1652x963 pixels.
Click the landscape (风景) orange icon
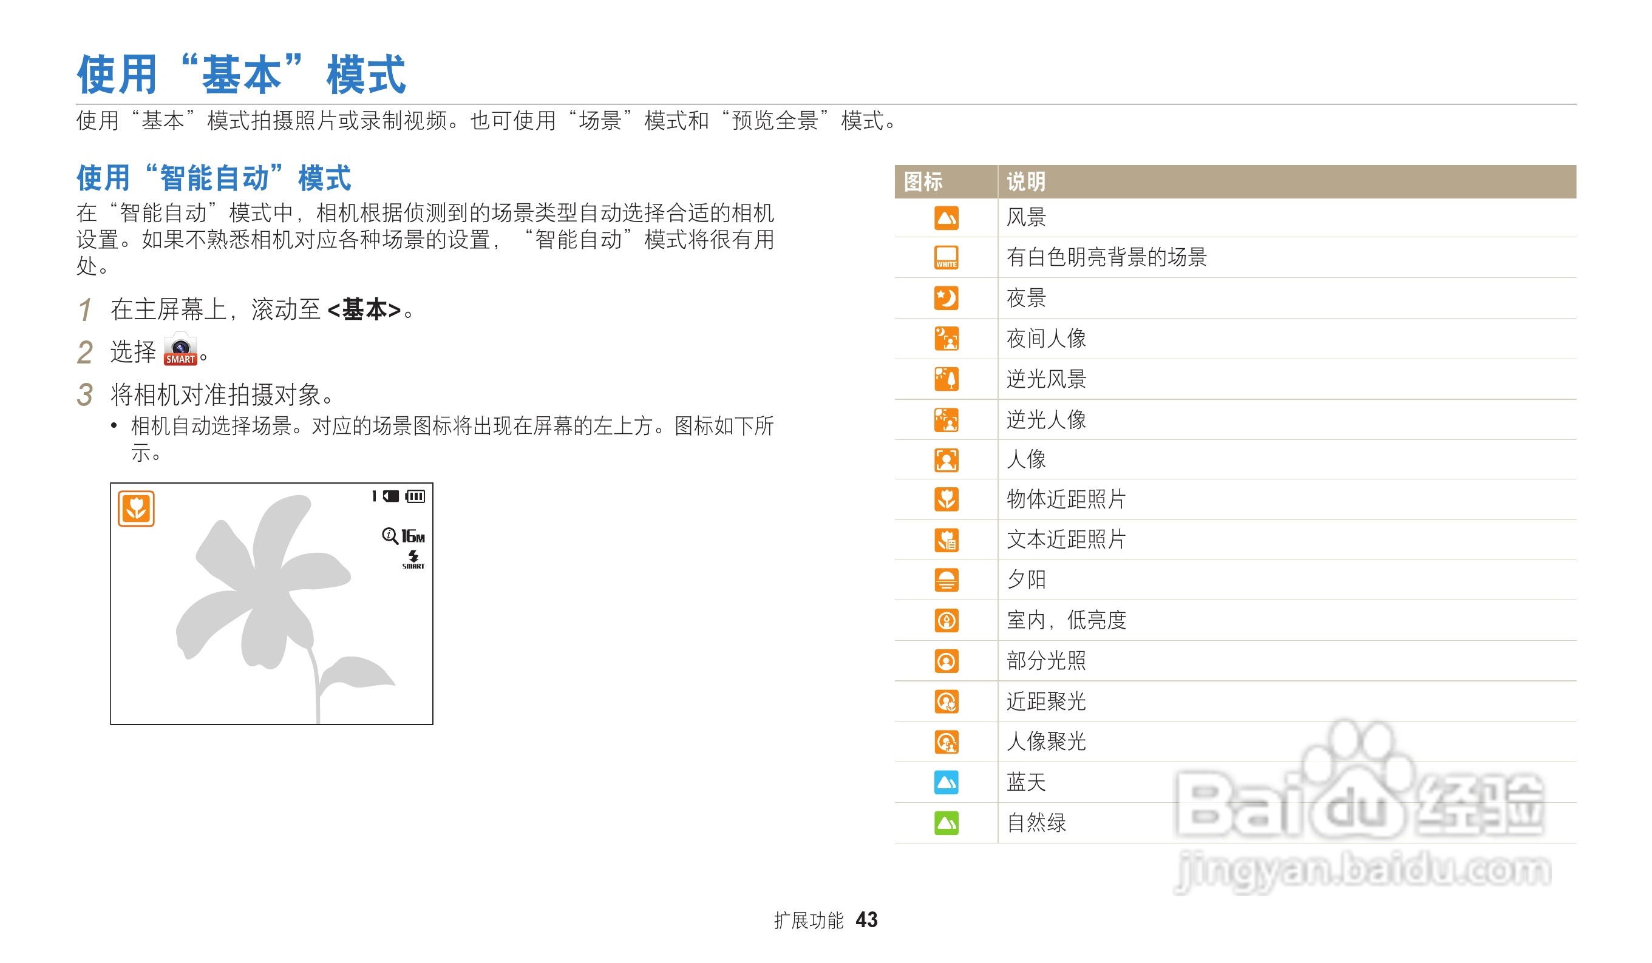click(x=946, y=218)
